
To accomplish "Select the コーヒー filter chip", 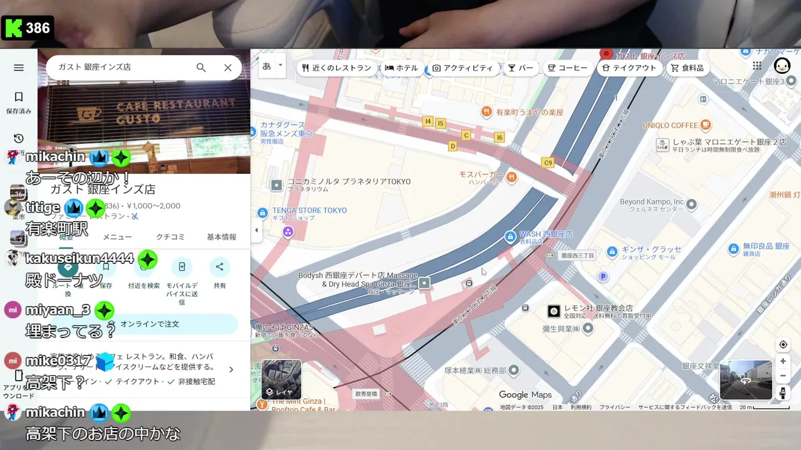I will [x=568, y=68].
